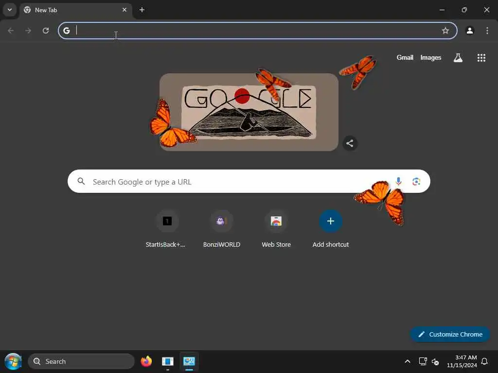
Task: Reload the page
Action: pos(46,31)
